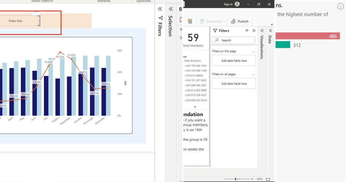347x182 pixels.
Task: Click the Publish button
Action: [240, 21]
